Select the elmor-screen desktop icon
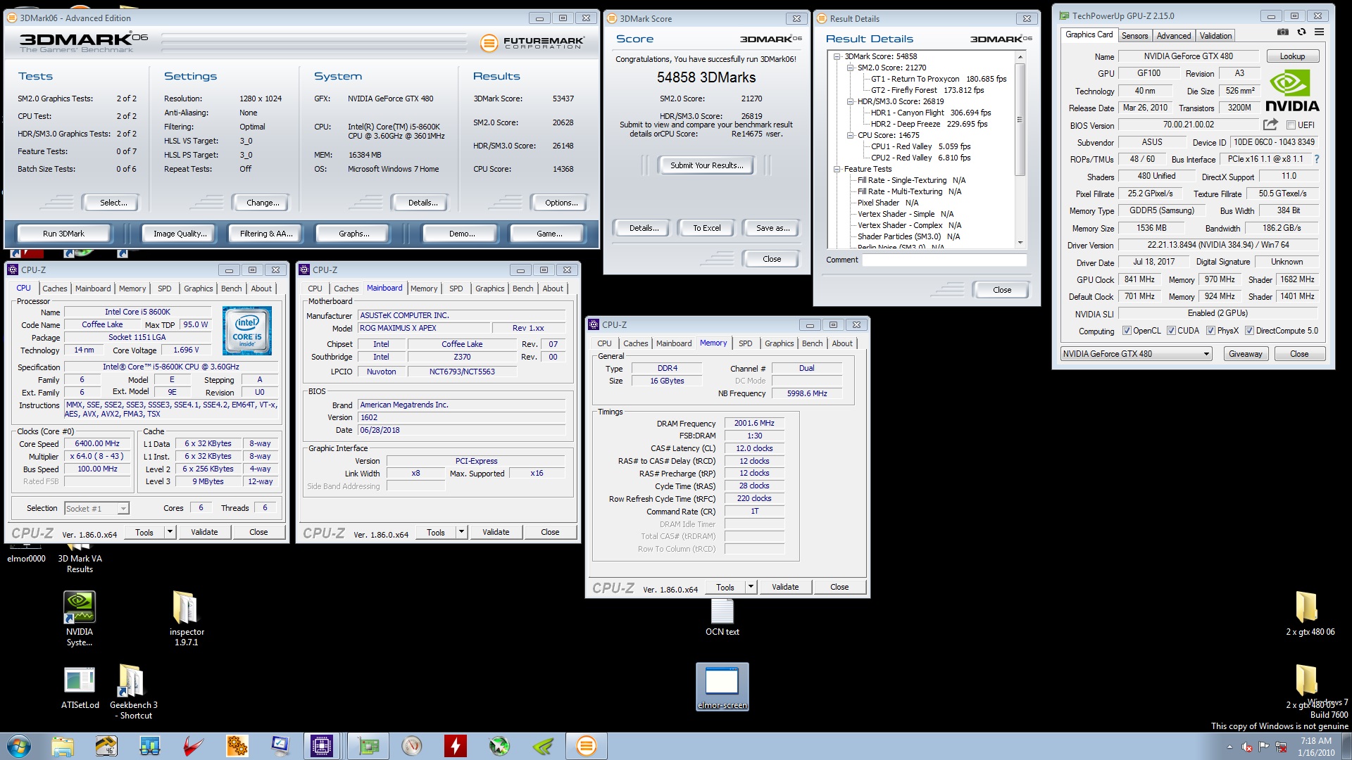The width and height of the screenshot is (1352, 760). [722, 687]
